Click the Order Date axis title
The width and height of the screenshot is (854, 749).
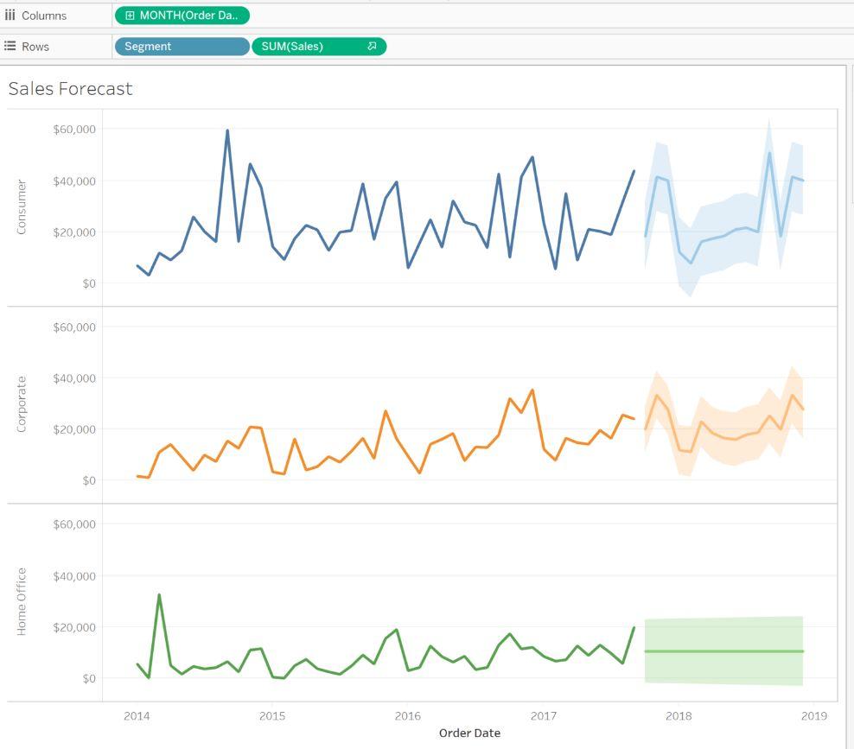[x=469, y=733]
